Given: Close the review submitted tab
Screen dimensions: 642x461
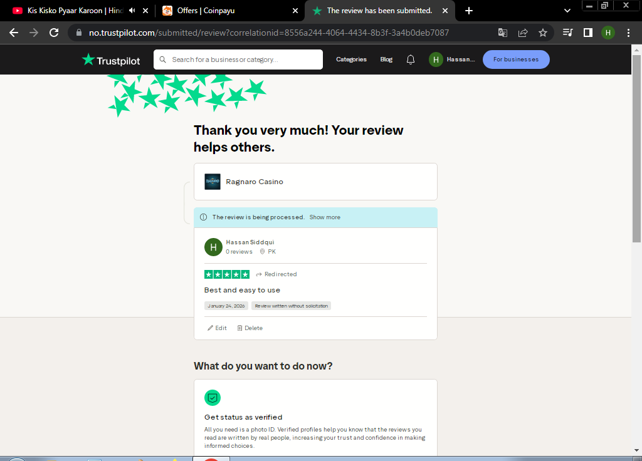Looking at the screenshot, I should click(x=445, y=11).
